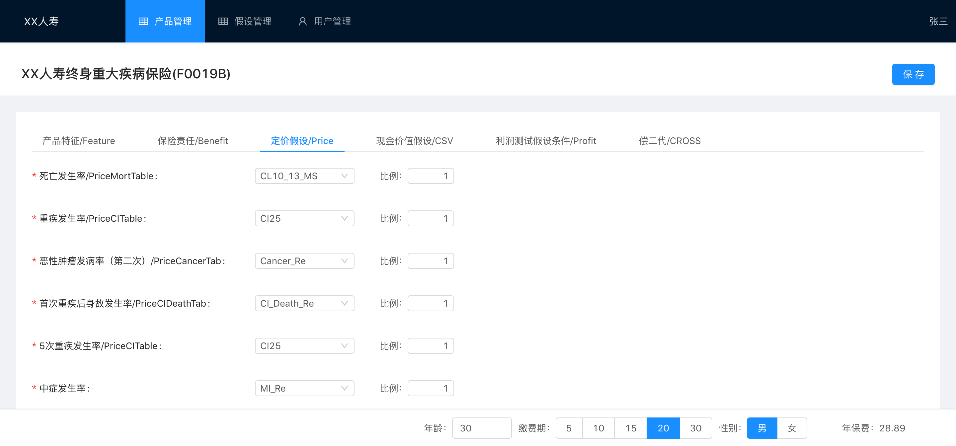The image size is (956, 446).
Task: Expand the Cancer_Re dropdown
Action: (x=304, y=261)
